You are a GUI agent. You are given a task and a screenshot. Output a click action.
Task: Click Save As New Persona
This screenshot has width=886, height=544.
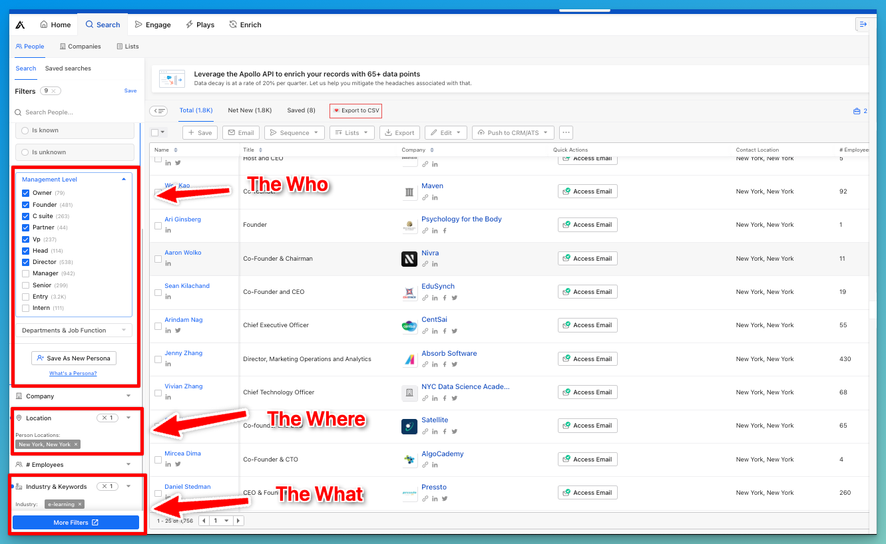click(74, 358)
